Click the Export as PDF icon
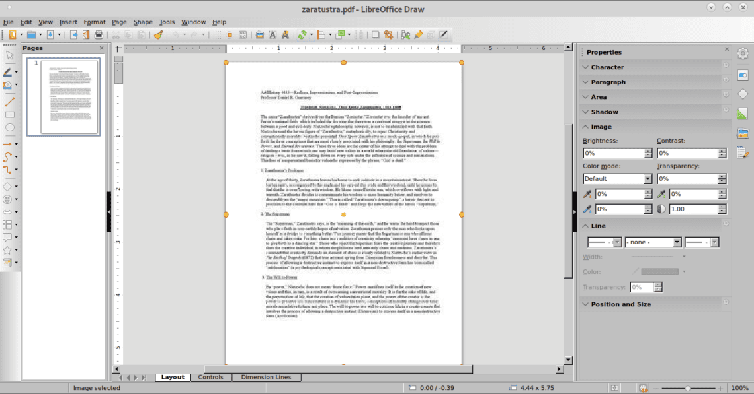754x394 pixels. [x=87, y=35]
